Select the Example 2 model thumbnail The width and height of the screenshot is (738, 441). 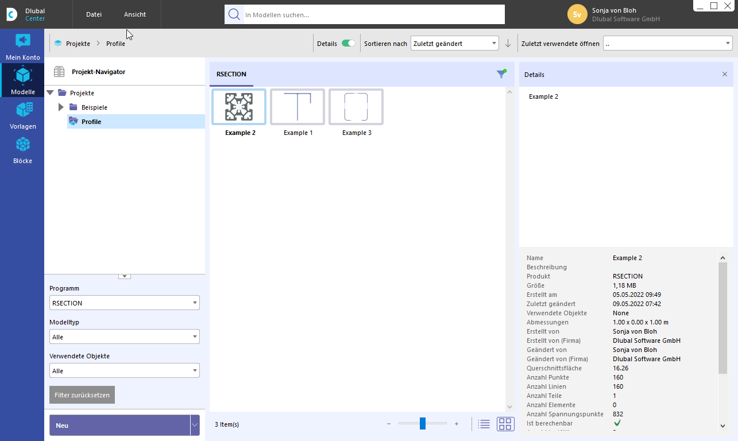tap(239, 107)
